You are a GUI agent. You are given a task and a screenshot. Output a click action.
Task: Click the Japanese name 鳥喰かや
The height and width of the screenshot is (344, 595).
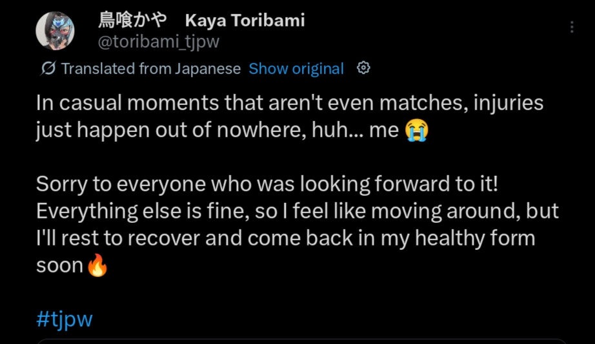(132, 21)
